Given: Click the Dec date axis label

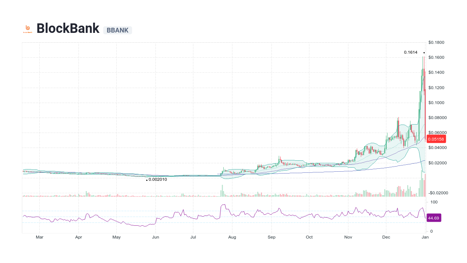Looking at the screenshot, I should point(386,237).
